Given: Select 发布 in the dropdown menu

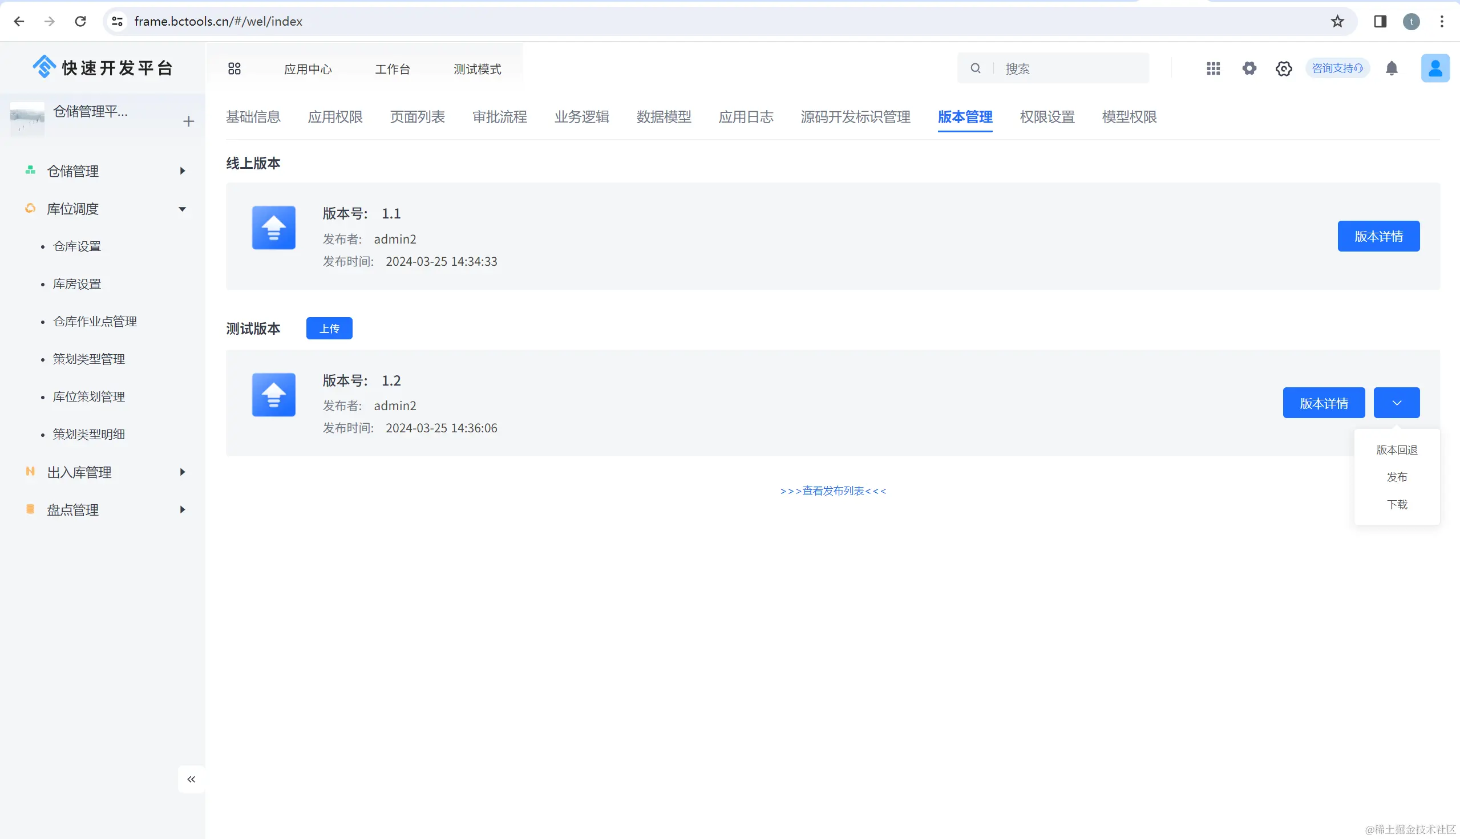Looking at the screenshot, I should tap(1396, 477).
